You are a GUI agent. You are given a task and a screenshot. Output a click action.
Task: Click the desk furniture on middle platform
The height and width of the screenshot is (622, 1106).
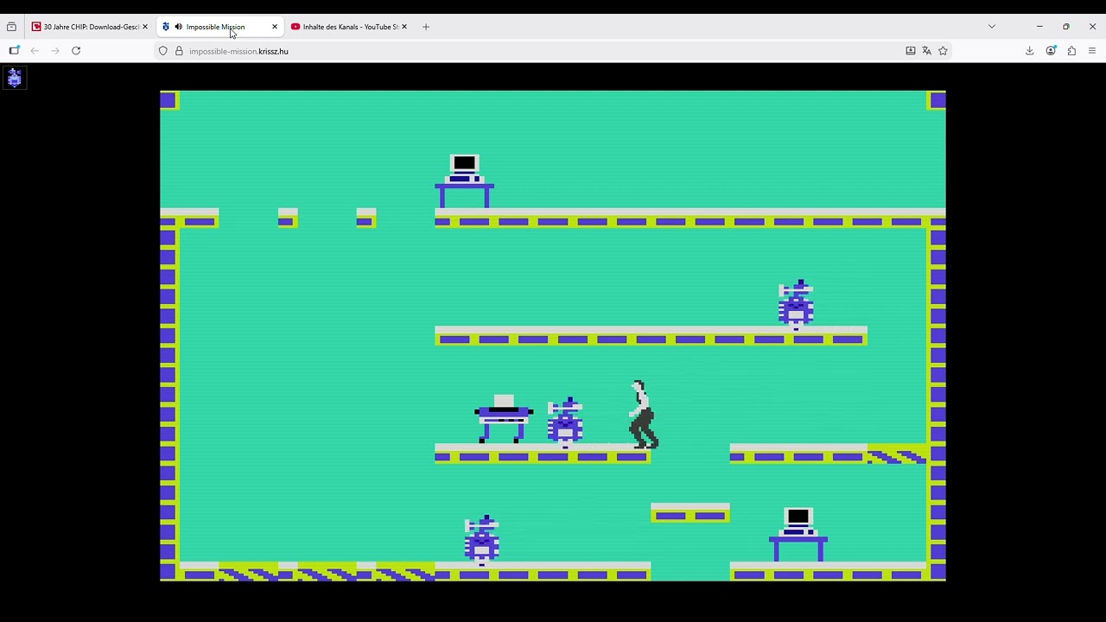click(504, 419)
